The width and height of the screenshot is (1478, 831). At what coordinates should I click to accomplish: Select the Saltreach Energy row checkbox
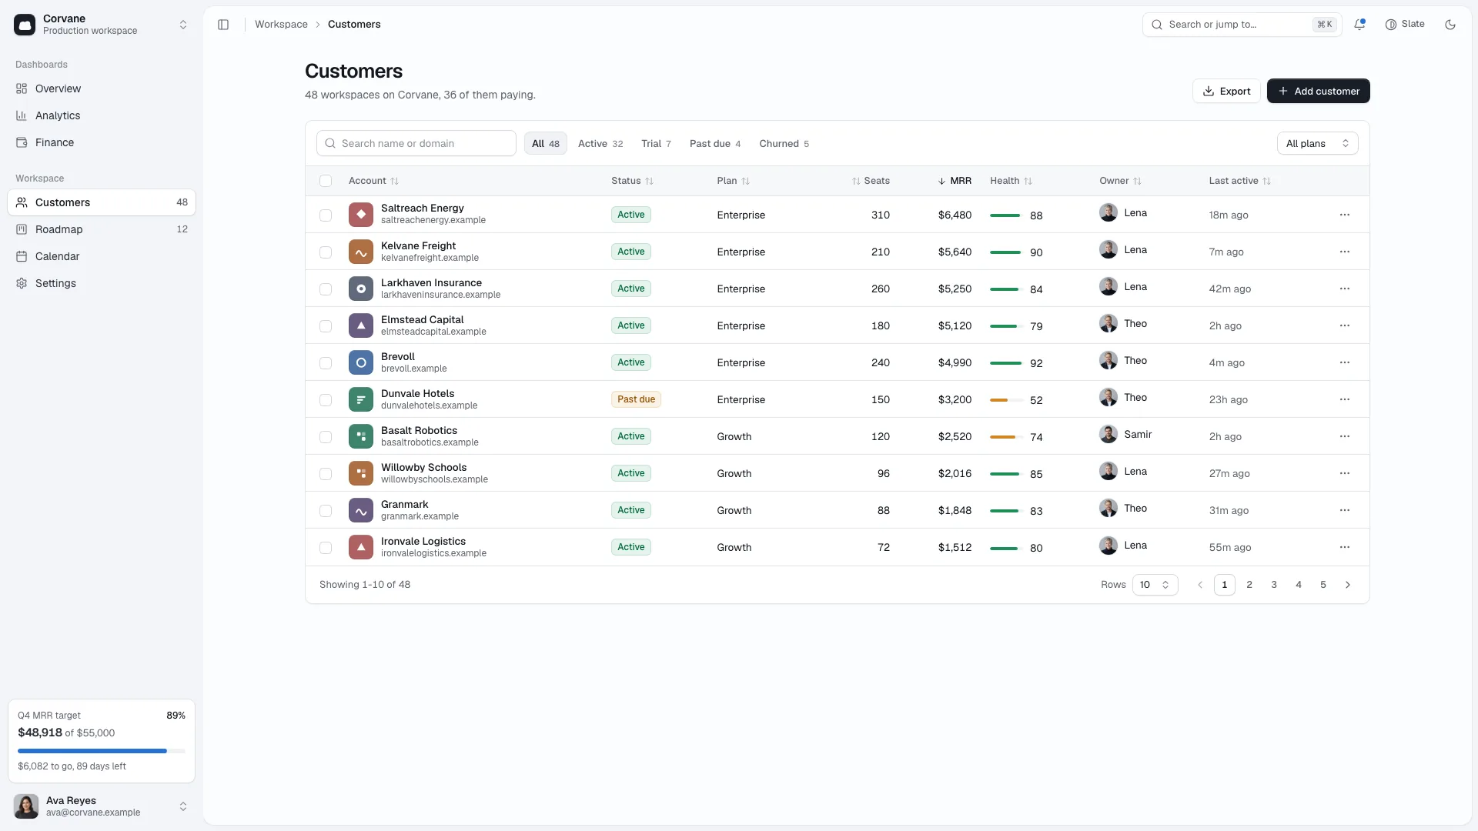(x=326, y=215)
